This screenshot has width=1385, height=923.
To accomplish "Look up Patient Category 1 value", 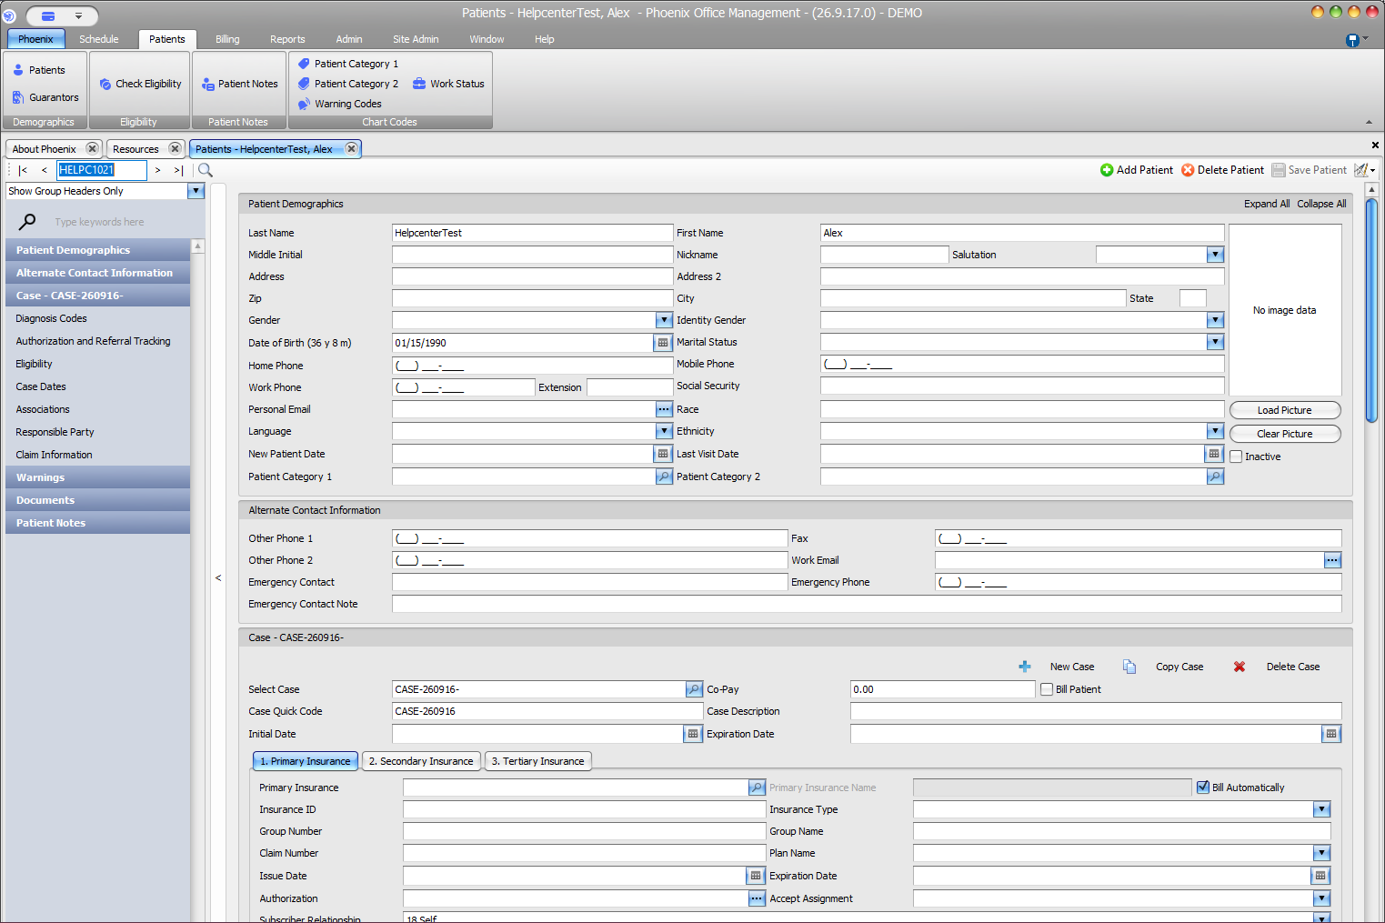I will (664, 477).
